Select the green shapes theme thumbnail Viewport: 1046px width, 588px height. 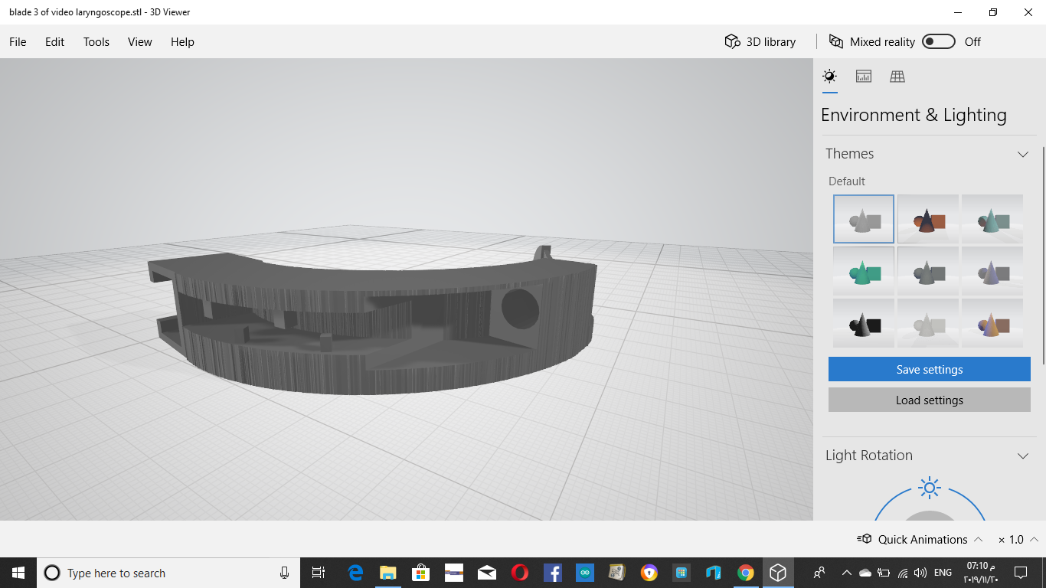click(x=864, y=271)
